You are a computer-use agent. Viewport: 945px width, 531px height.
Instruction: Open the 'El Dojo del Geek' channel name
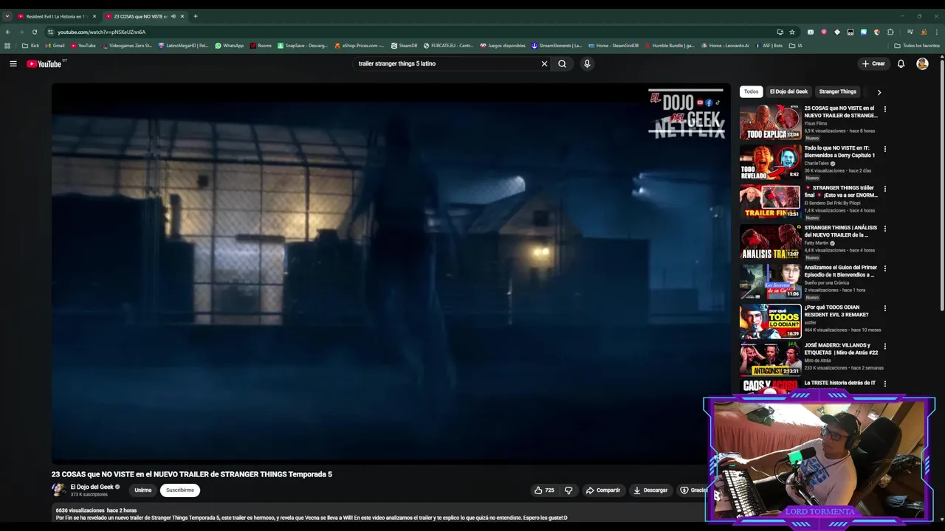[92, 487]
